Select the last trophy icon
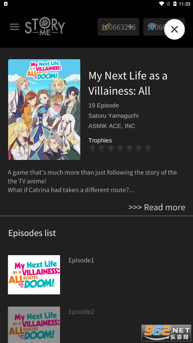 [x=148, y=149]
